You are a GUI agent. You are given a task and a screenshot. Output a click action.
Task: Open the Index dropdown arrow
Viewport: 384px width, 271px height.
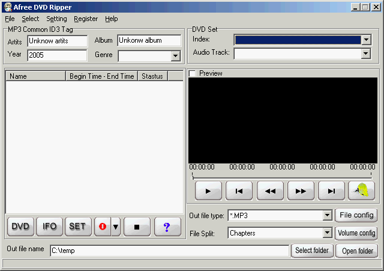[367, 40]
